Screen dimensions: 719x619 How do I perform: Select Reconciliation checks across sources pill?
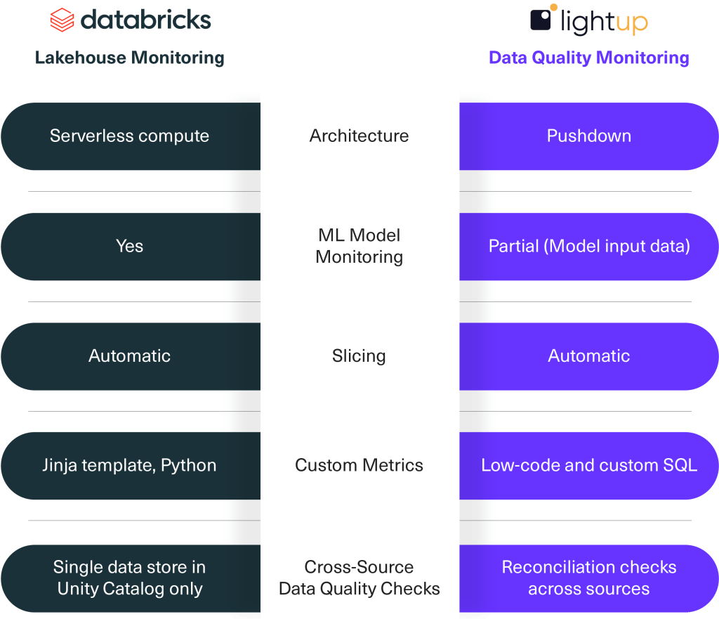pyautogui.click(x=589, y=578)
